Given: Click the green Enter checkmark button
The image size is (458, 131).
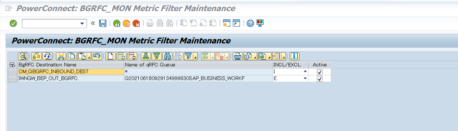Looking at the screenshot, I should [13, 23].
